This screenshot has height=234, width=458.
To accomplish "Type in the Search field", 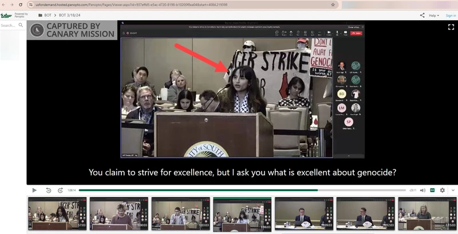I will point(9,25).
